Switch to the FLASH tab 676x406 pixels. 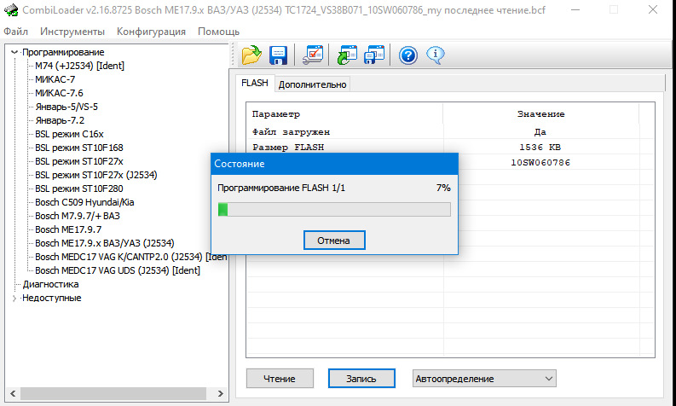point(255,83)
